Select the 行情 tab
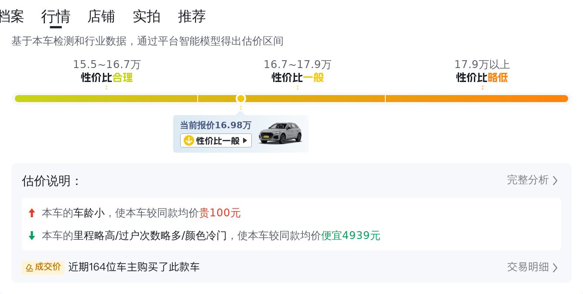This screenshot has height=294, width=583. (x=56, y=17)
